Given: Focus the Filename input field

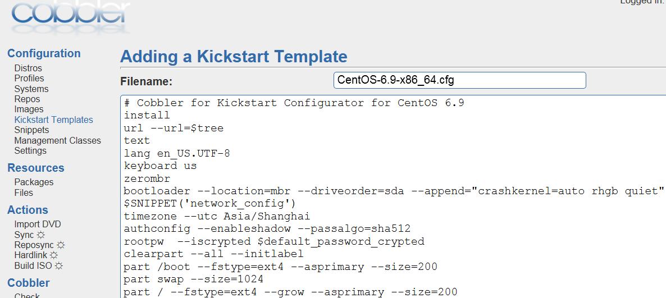Looking at the screenshot, I should 459,80.
